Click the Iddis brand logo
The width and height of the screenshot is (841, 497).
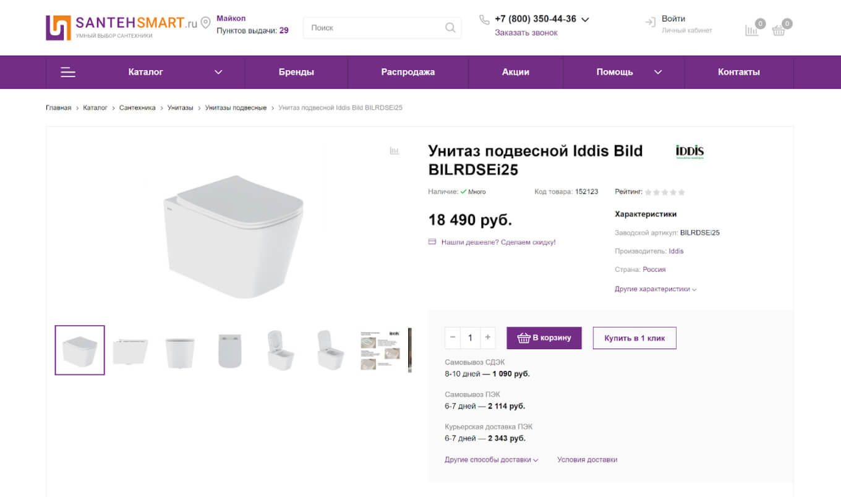689,152
